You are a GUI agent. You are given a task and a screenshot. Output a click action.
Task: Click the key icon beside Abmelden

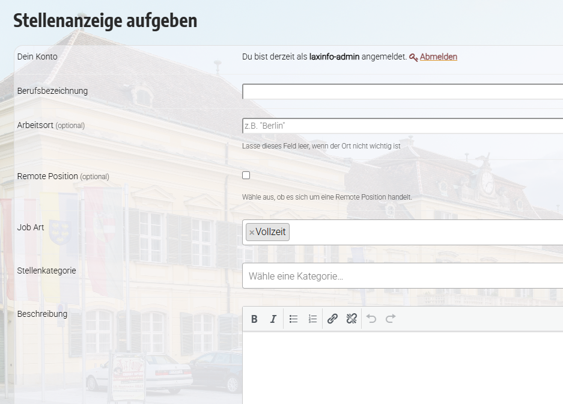pyautogui.click(x=413, y=58)
